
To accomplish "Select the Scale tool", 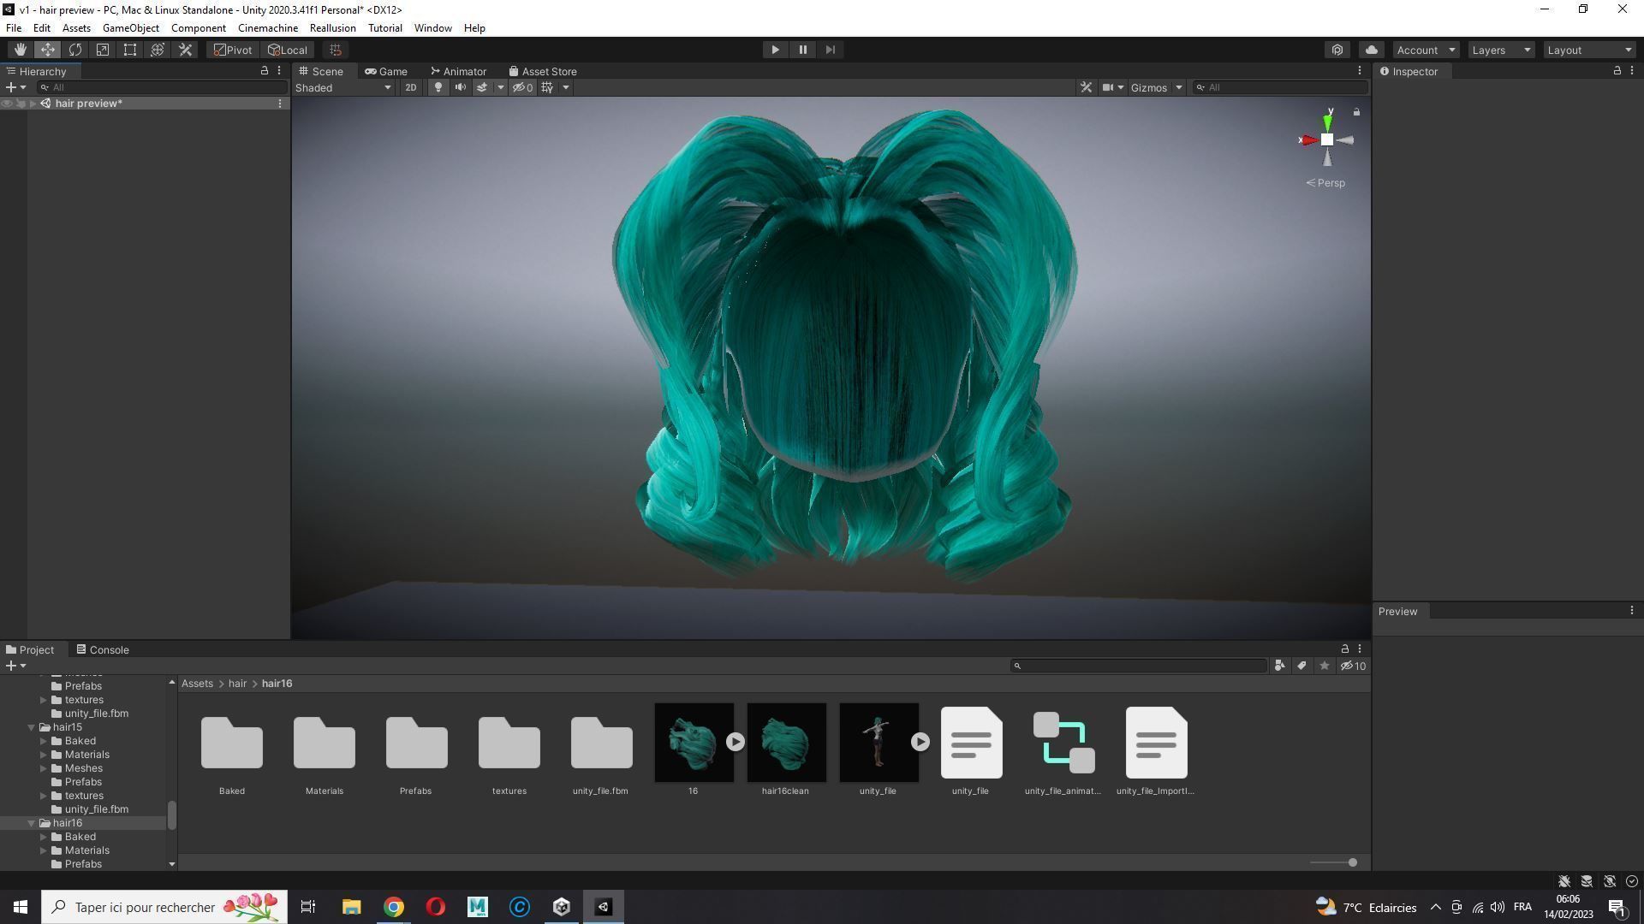I will pos(103,50).
